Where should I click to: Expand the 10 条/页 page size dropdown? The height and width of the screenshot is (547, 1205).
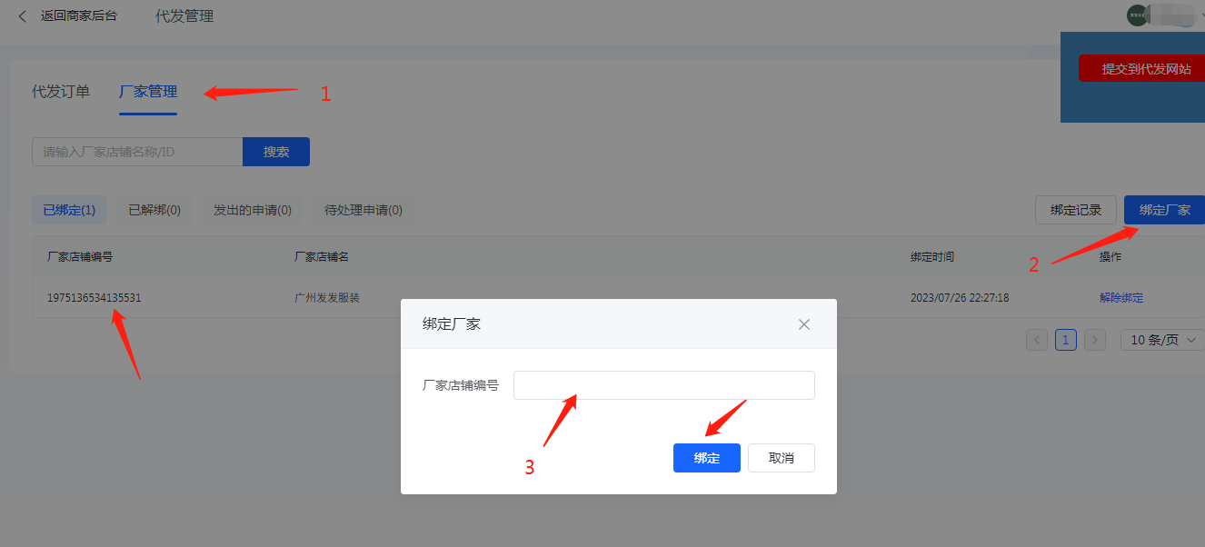pyautogui.click(x=1162, y=340)
